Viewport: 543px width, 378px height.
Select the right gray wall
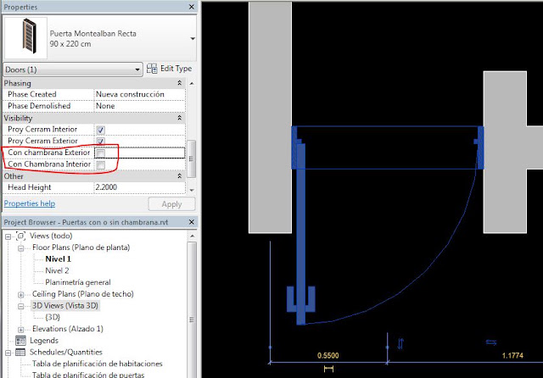505,153
